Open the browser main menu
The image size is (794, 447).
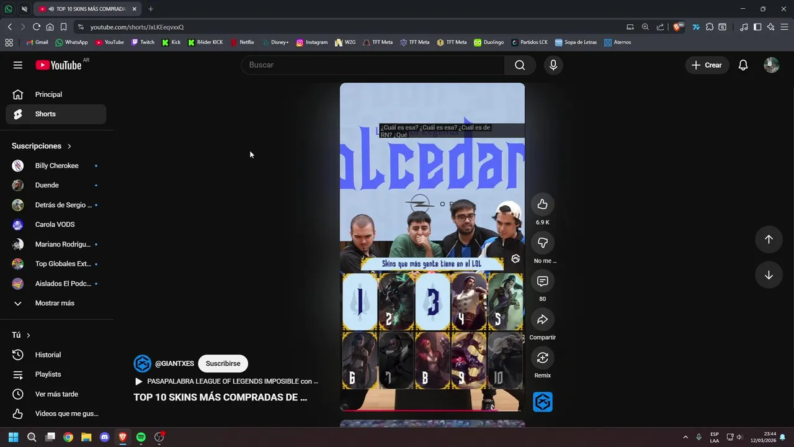784,27
